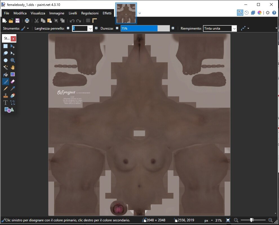Viewport: 279px width, 225px height.
Task: Click the femalebody_1.dds image thumbnail
Action: tap(126, 13)
